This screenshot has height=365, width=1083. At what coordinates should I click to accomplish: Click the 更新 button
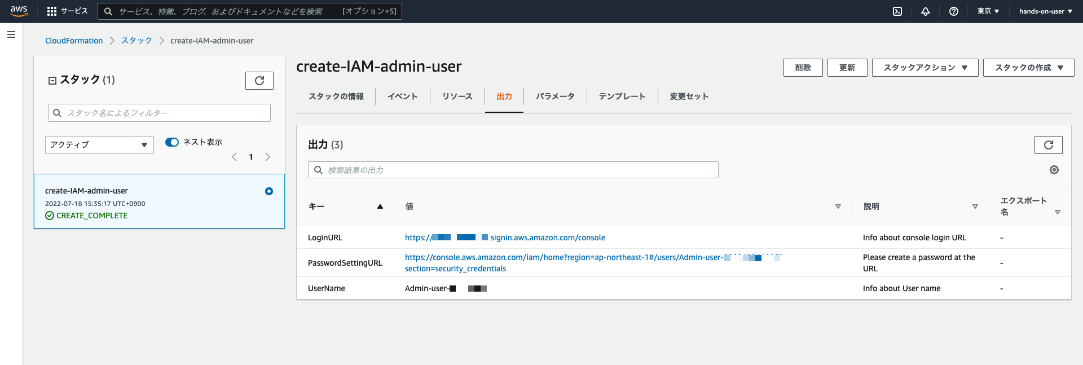point(847,68)
